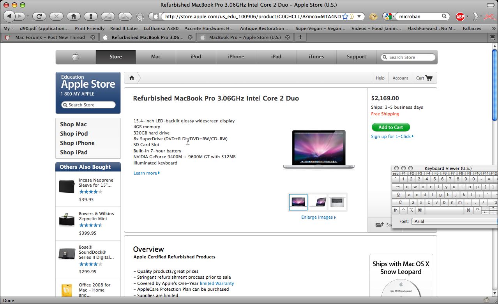Open the My bookmarks folder dropdown
The image size is (498, 304).
8,28
